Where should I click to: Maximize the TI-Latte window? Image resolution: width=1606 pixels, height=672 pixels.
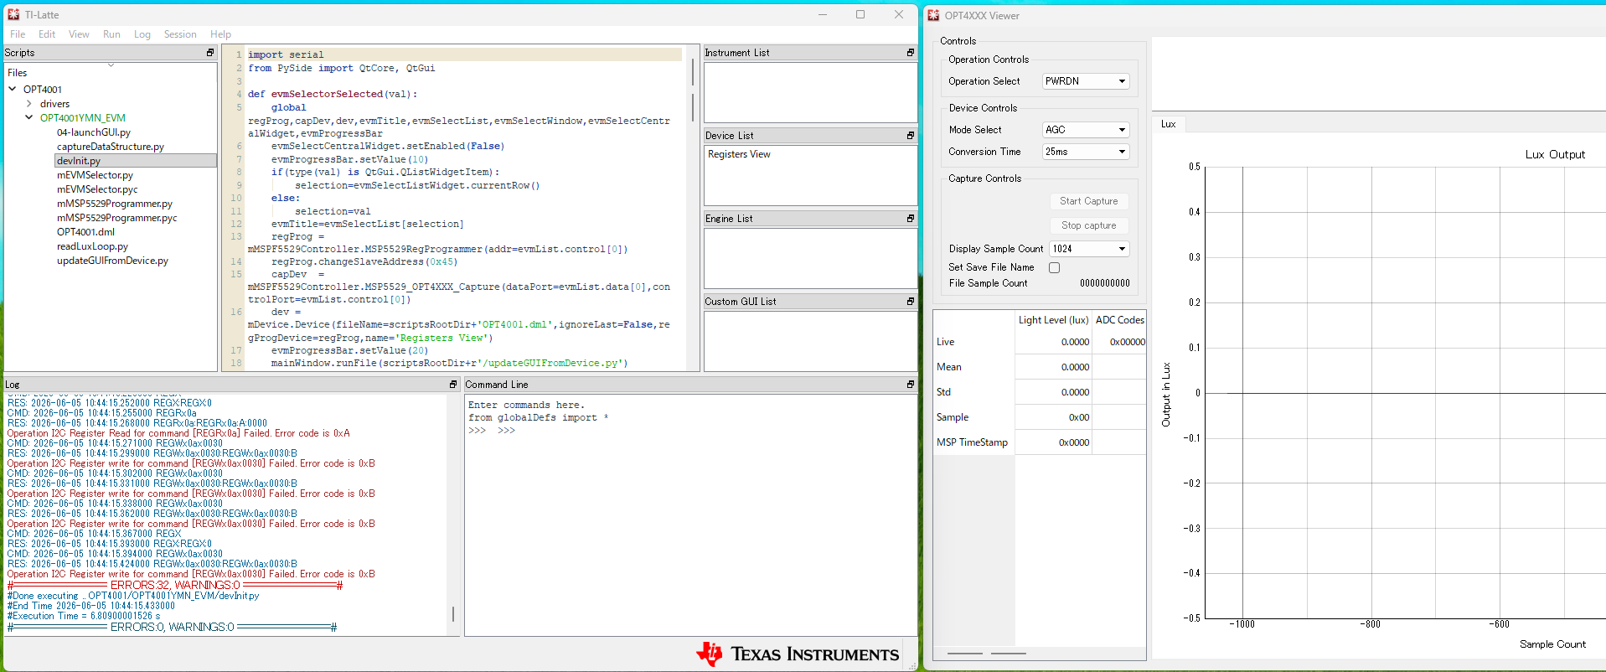[x=860, y=14]
